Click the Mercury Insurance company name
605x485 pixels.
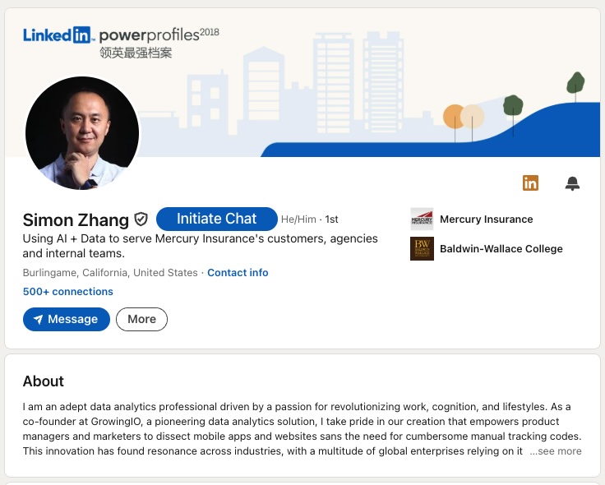[486, 219]
